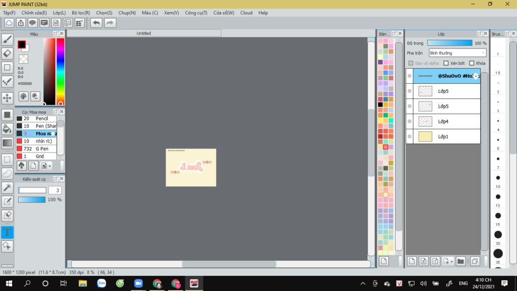Select the Gradient tool
Screen dimensions: 517x291
pyautogui.click(x=7, y=143)
